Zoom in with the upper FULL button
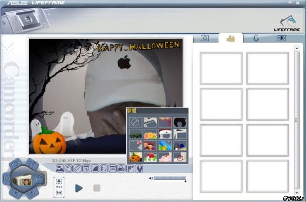306x202 pixels. (x=59, y=181)
